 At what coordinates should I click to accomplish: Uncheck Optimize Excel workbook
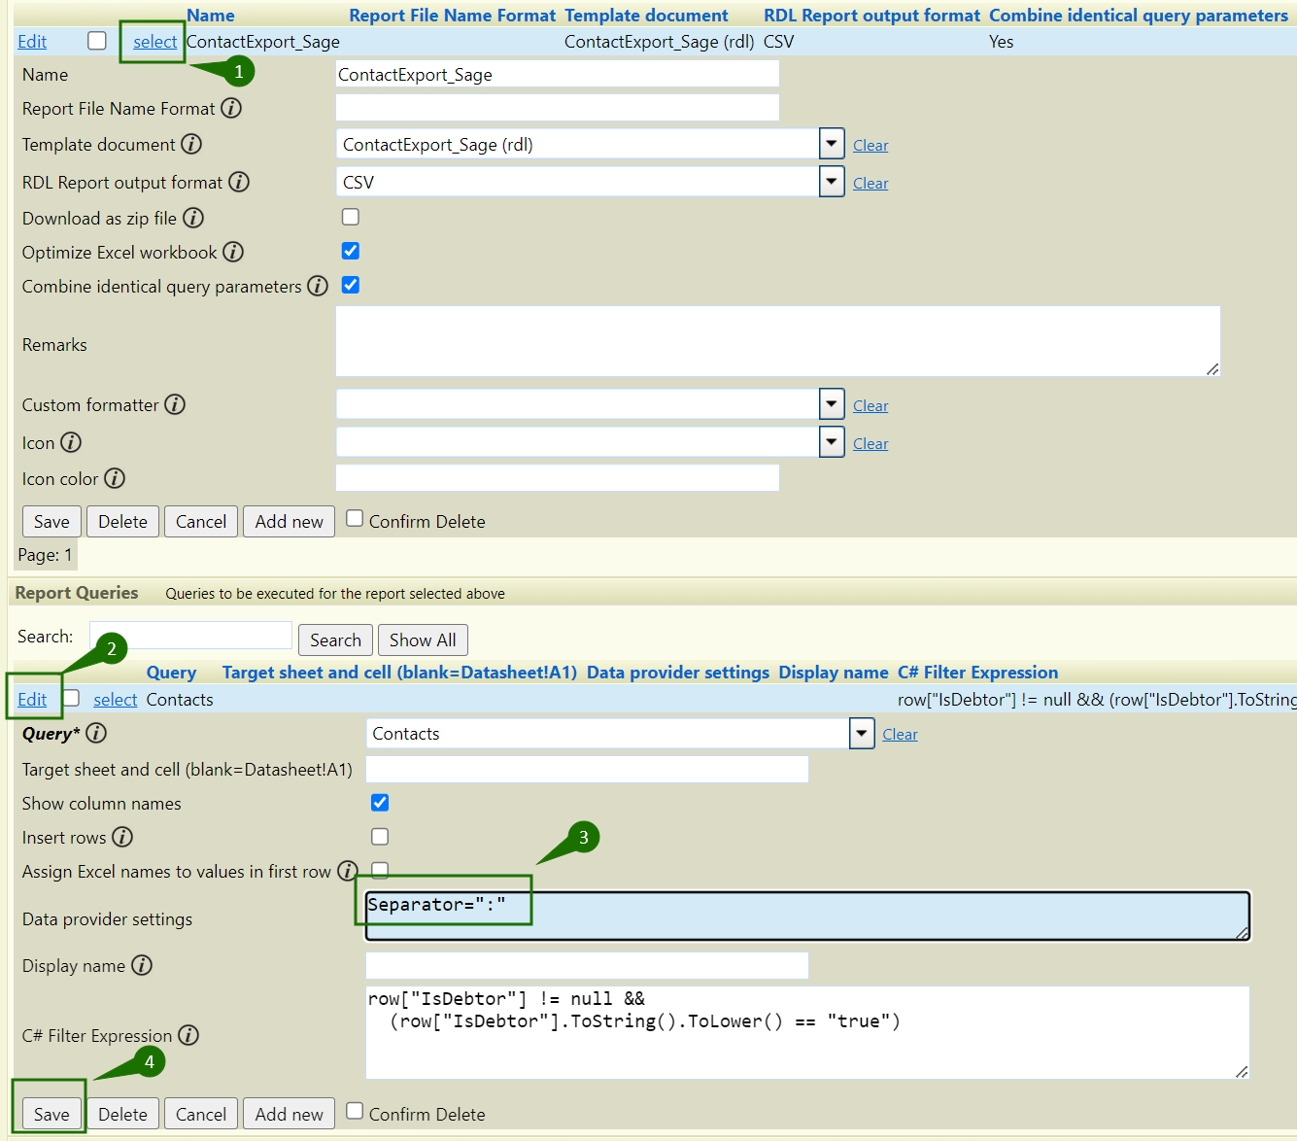tap(350, 251)
